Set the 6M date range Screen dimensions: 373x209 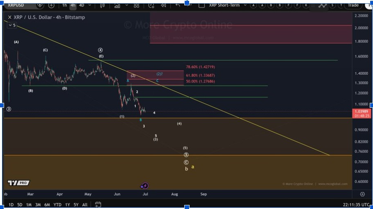47,204
